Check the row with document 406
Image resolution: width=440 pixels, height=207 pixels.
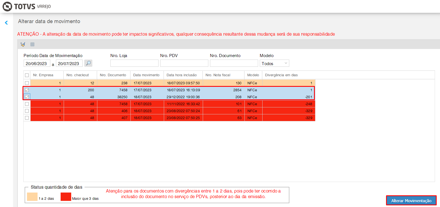27,111
